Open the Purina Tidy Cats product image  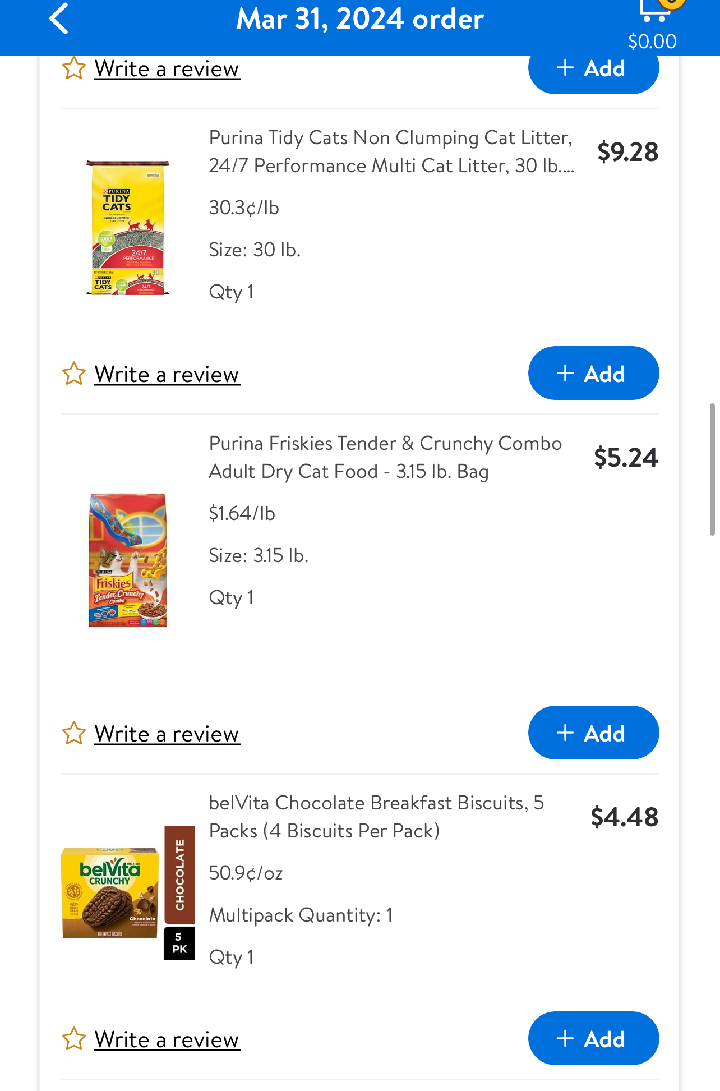point(128,227)
